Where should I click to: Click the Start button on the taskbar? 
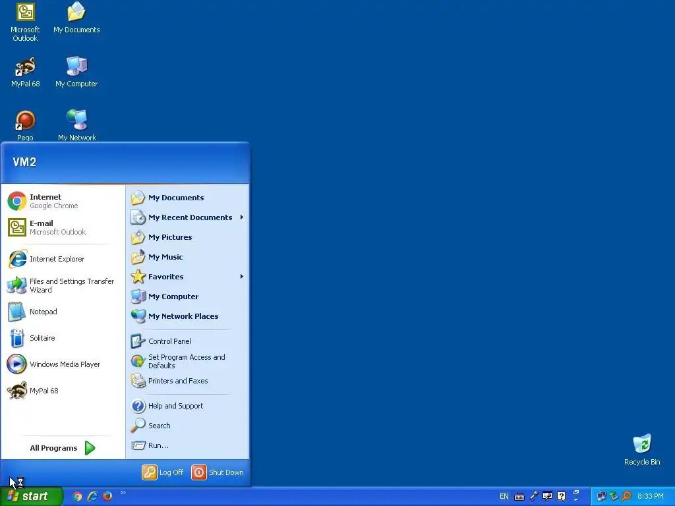point(31,496)
